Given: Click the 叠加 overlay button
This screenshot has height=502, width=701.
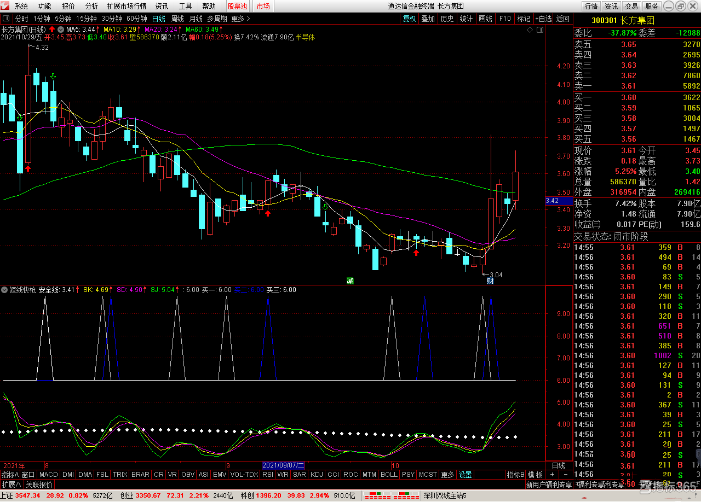Looking at the screenshot, I should pyautogui.click(x=428, y=19).
